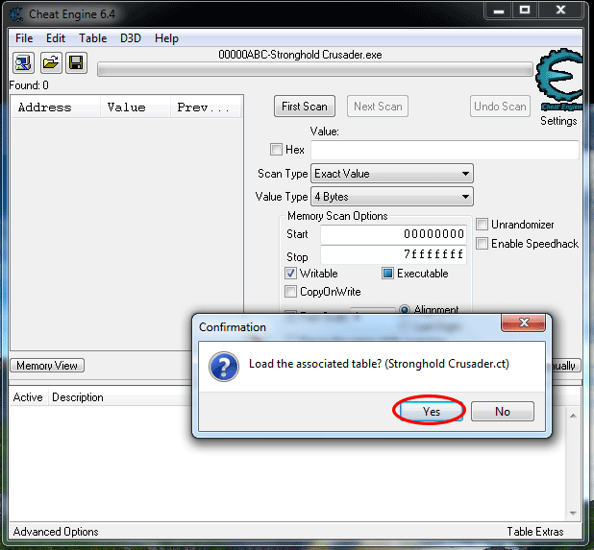Click the question mark dialog icon

pyautogui.click(x=224, y=366)
